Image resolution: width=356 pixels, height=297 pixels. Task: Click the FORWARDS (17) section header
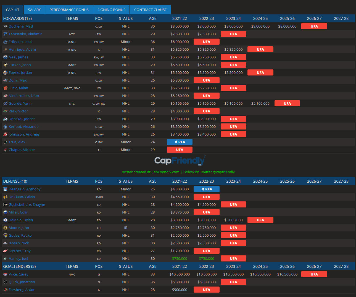pyautogui.click(x=17, y=18)
